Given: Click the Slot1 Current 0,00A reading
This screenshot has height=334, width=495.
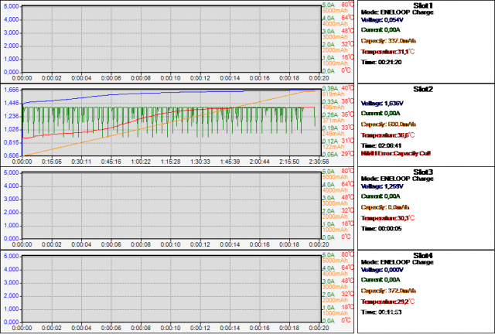Looking at the screenshot, I should click(x=381, y=30).
